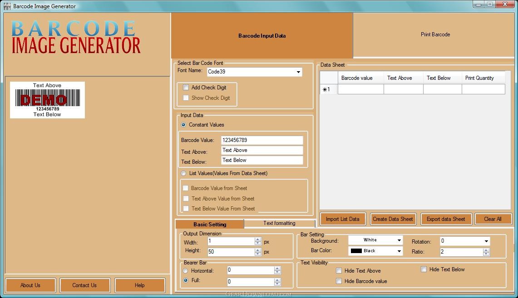The height and width of the screenshot is (298, 518).
Task: Click the Barcode Value input field
Action: click(x=261, y=140)
